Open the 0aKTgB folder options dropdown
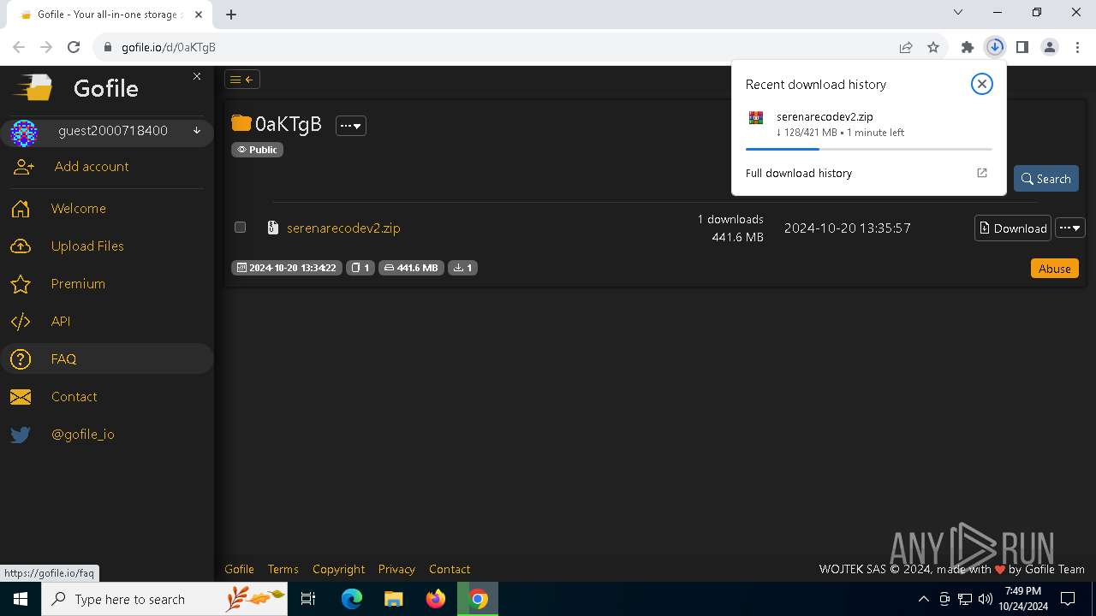The width and height of the screenshot is (1096, 616). (351, 126)
